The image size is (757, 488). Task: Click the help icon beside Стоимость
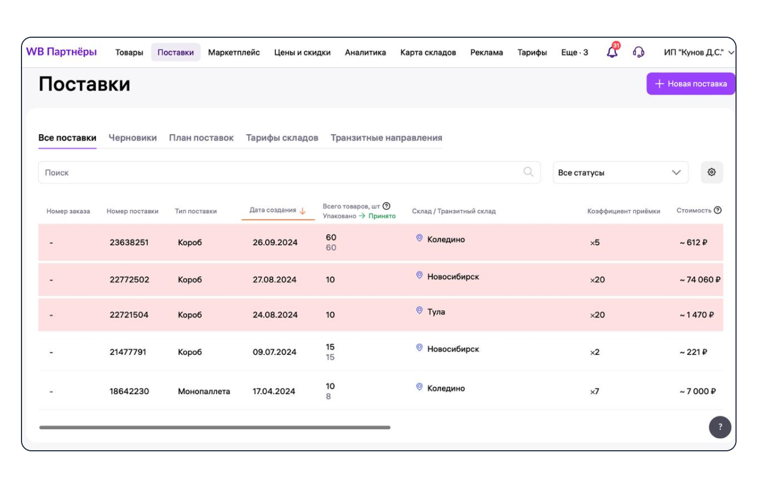coord(718,210)
